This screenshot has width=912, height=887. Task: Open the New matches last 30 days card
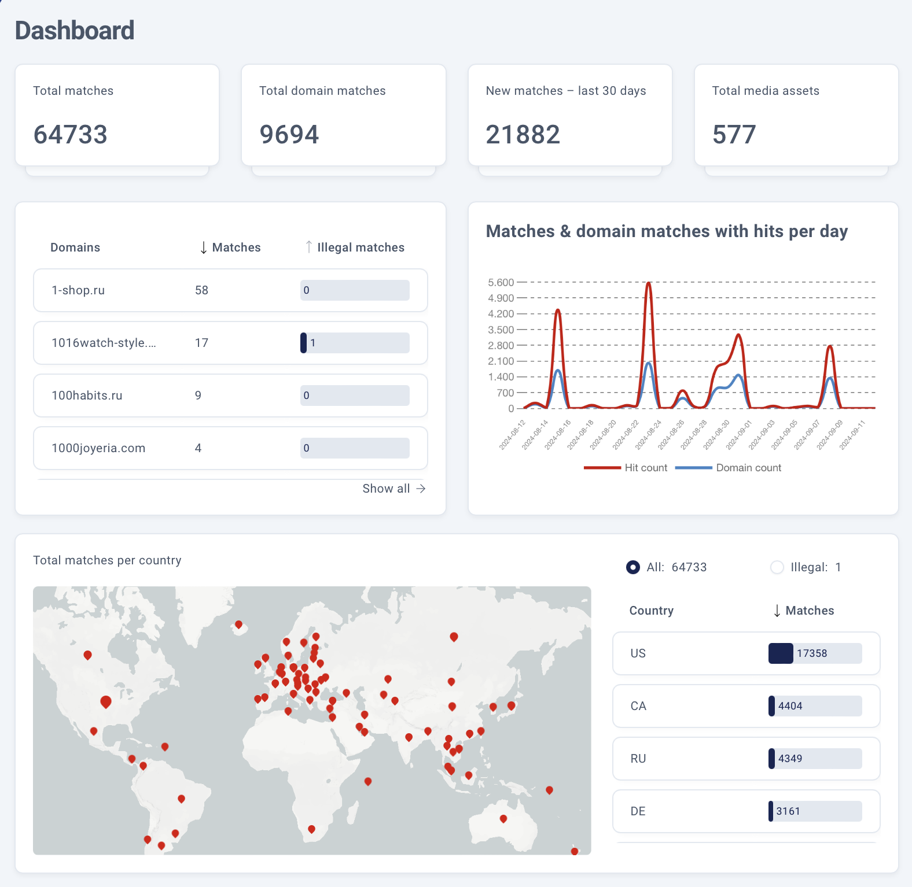[570, 115]
